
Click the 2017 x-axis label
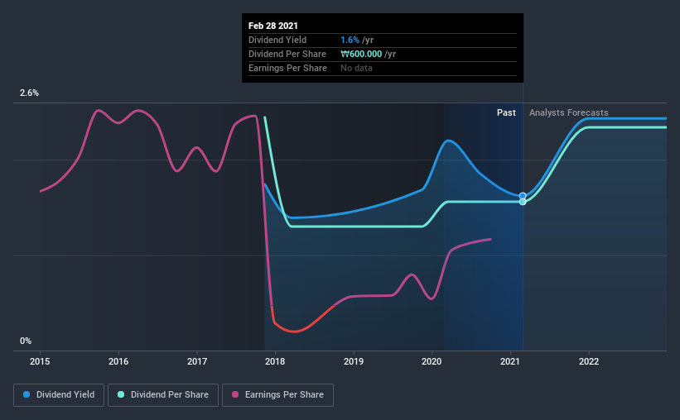click(197, 361)
